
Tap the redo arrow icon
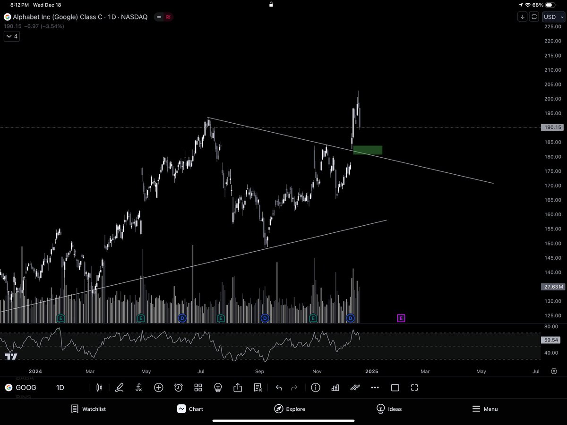[294, 388]
